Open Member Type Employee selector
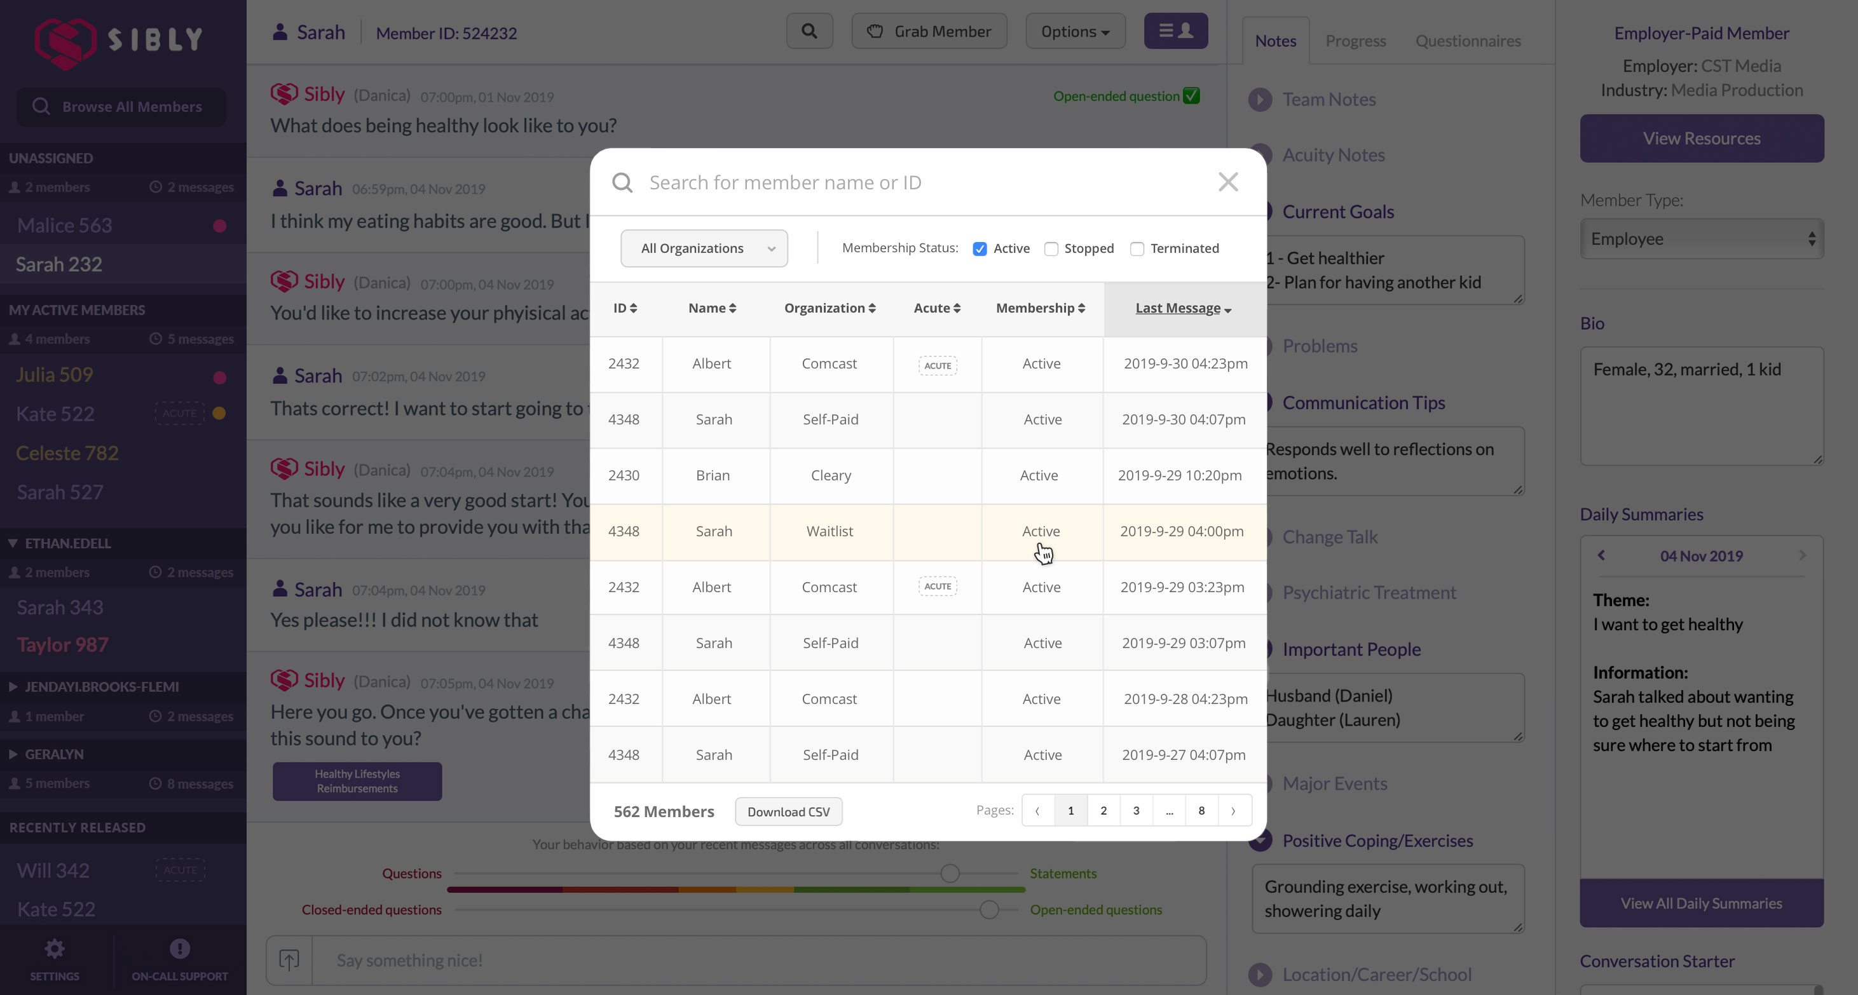This screenshot has width=1858, height=995. pyautogui.click(x=1701, y=239)
